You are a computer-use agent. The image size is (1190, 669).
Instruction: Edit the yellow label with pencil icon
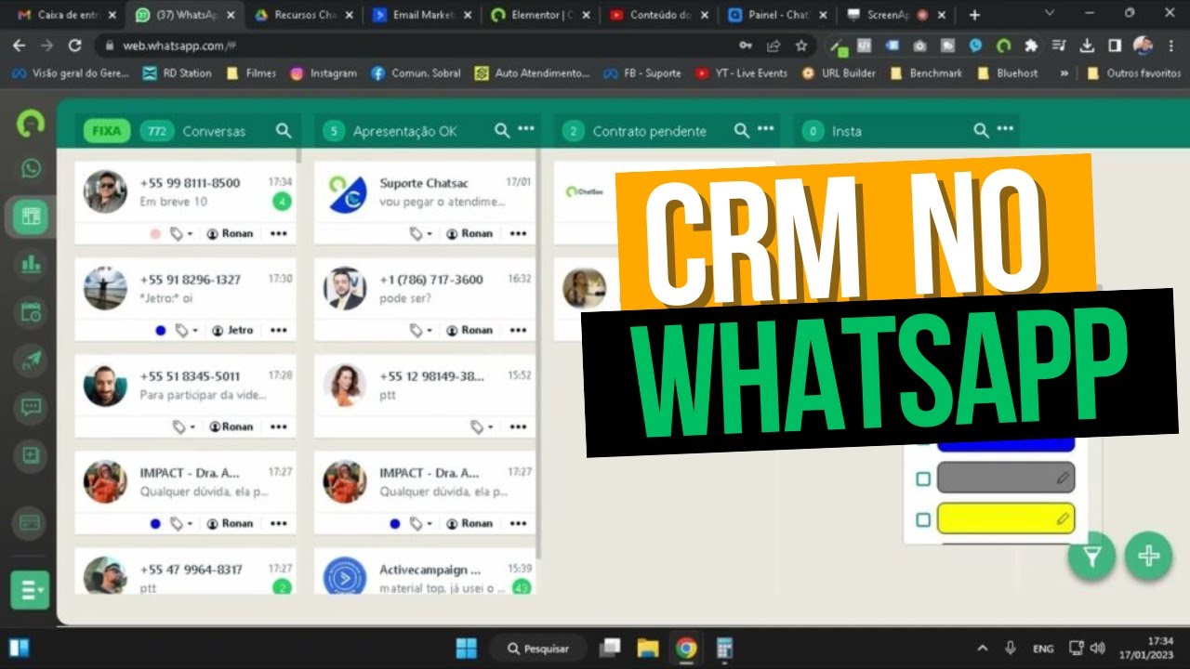click(1063, 518)
